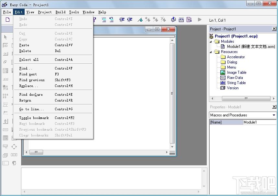Select the A|B splitter tool in toolbox
278x196 pixels.
point(14,155)
